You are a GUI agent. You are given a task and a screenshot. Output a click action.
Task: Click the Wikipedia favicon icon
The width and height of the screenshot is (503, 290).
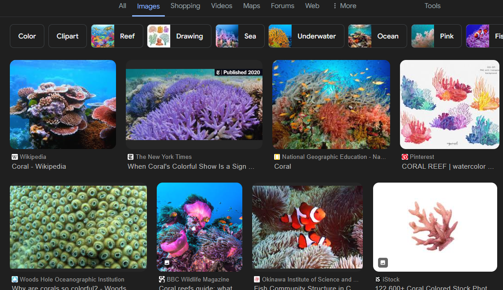point(15,157)
